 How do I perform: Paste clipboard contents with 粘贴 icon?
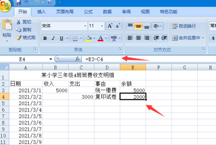[7, 25]
